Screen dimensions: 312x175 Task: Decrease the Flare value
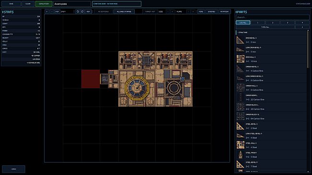tap(188, 11)
